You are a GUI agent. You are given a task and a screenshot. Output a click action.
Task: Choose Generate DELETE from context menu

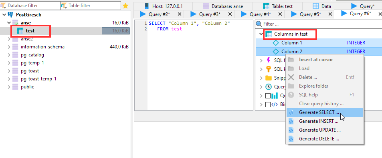point(325,139)
